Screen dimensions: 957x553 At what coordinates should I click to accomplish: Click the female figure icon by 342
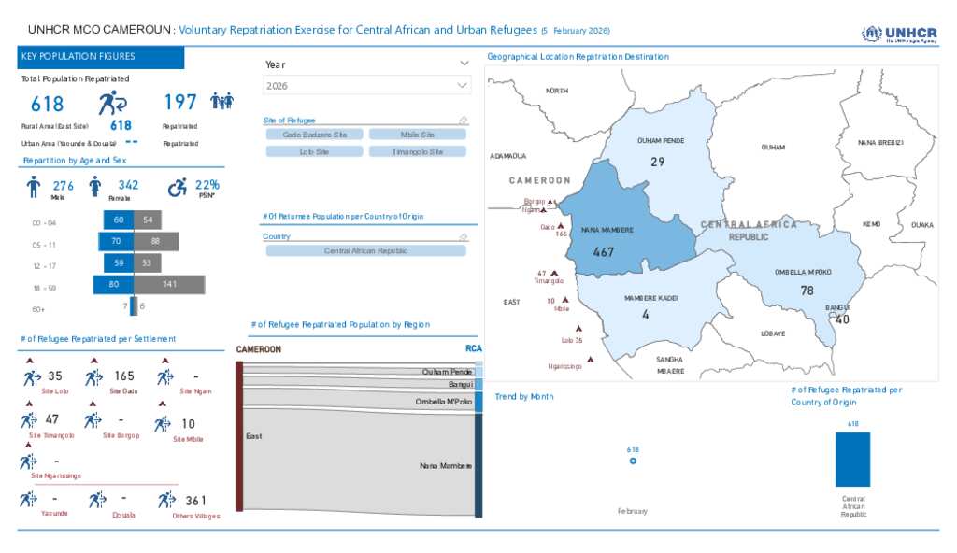click(94, 188)
